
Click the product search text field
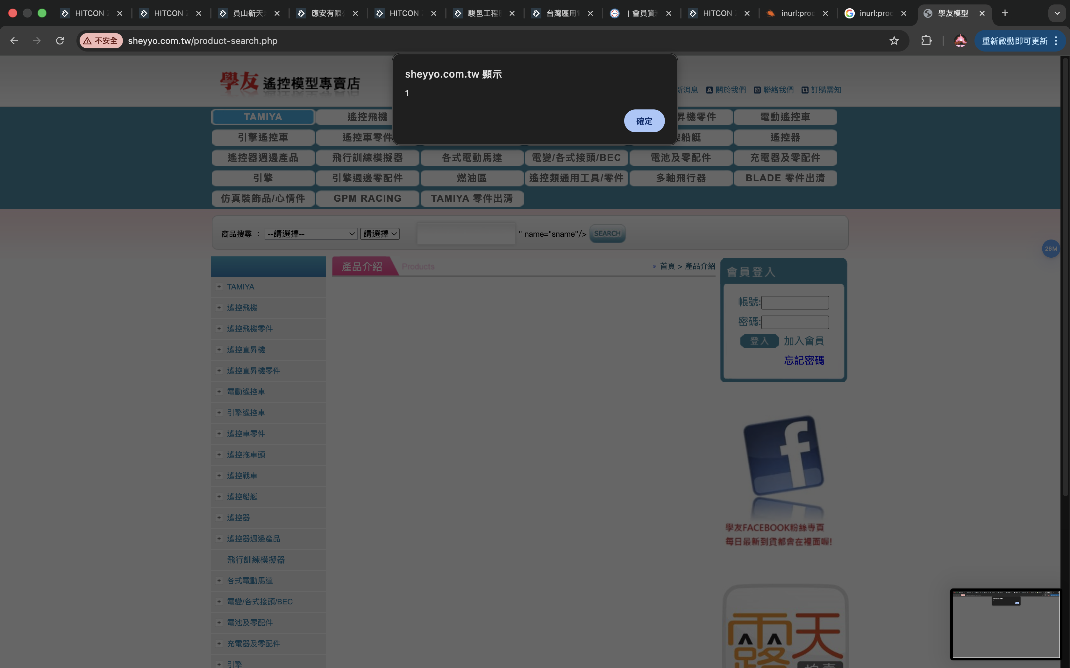point(466,234)
